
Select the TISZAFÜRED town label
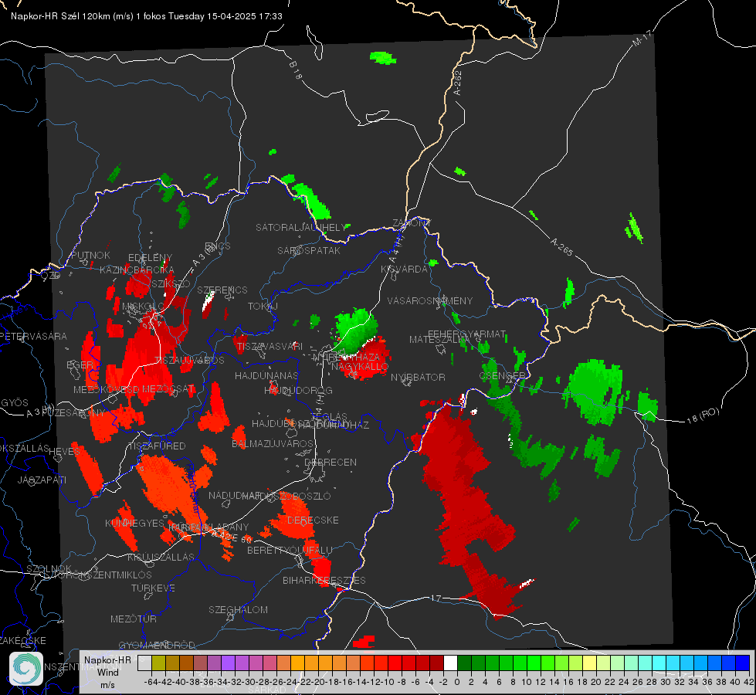(157, 446)
